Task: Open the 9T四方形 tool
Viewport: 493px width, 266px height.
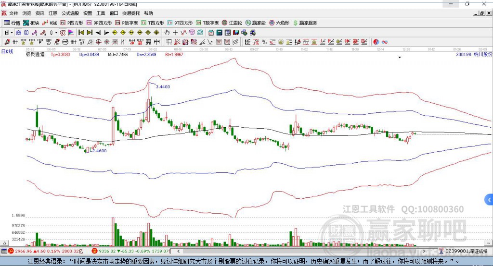Action: click(x=180, y=23)
